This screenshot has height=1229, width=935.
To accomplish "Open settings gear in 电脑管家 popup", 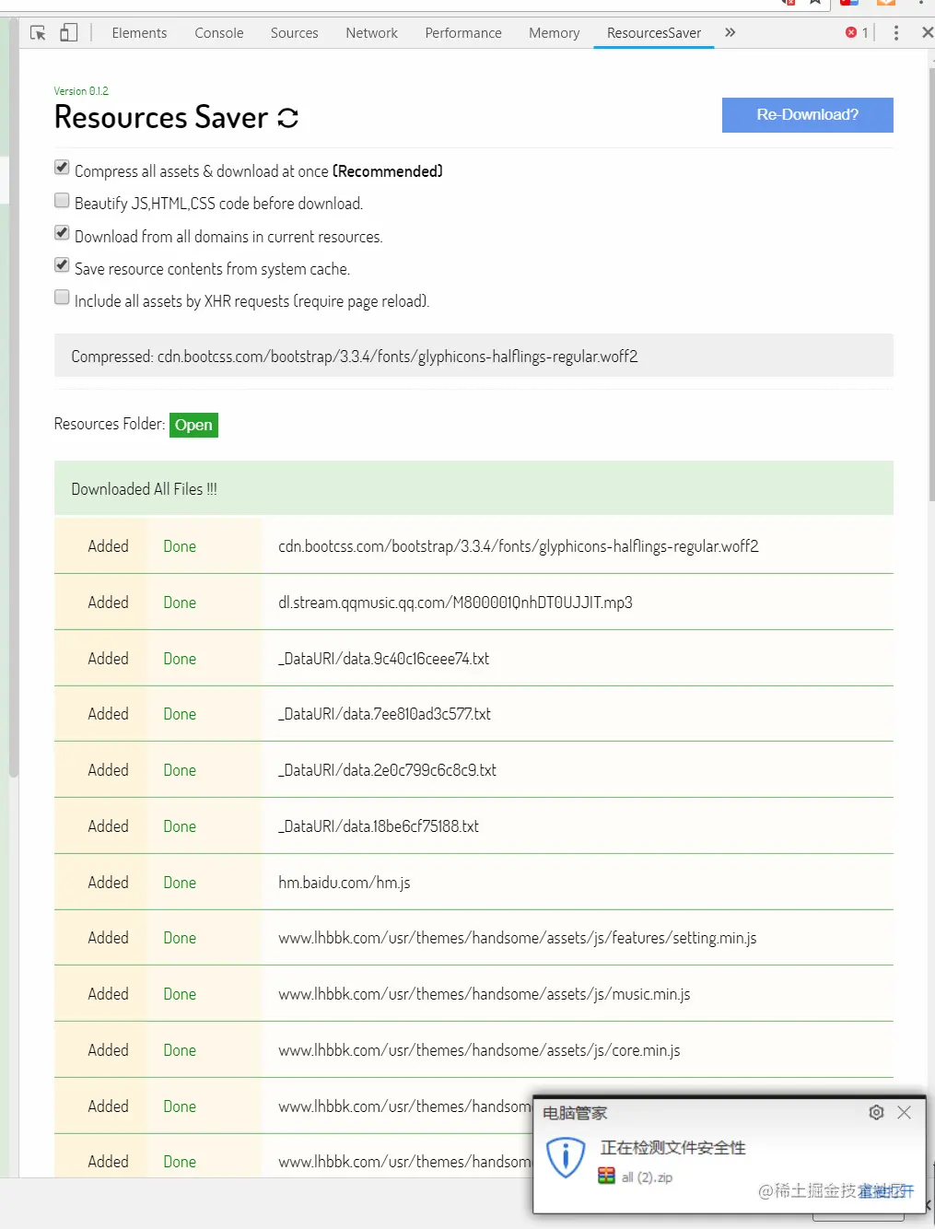I will (x=876, y=1112).
